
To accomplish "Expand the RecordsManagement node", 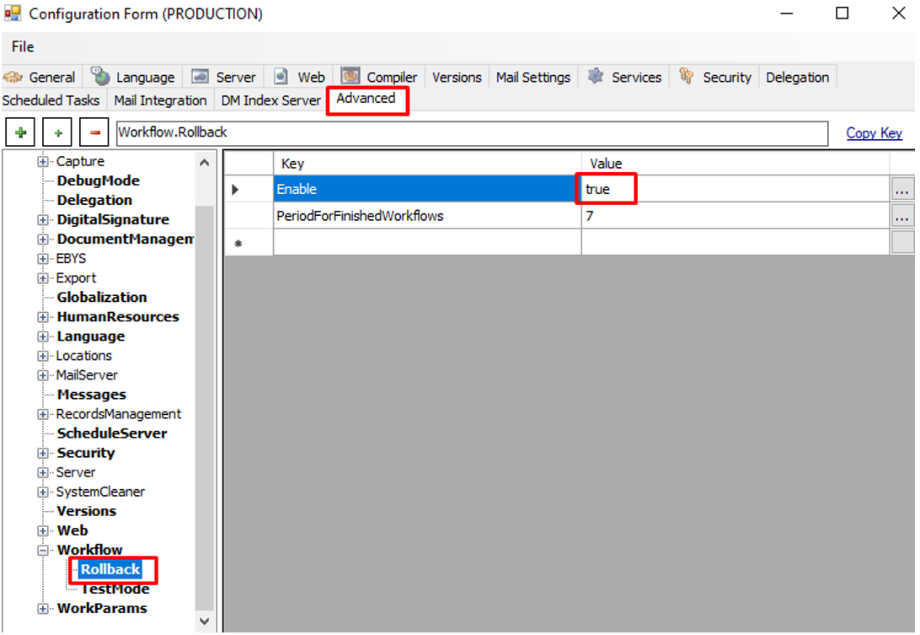I will click(43, 414).
